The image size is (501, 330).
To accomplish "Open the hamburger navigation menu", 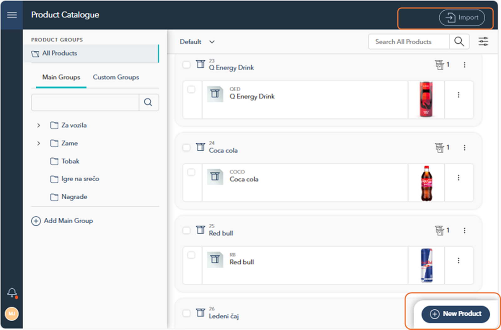I will (x=12, y=15).
